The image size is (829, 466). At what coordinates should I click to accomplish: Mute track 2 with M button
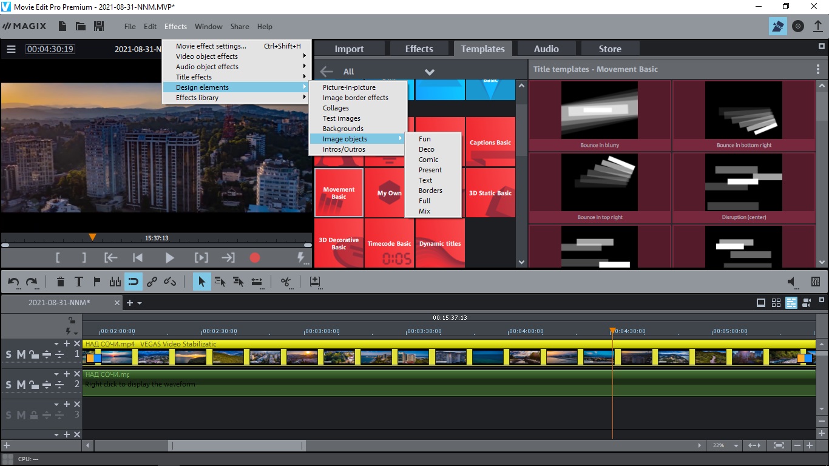21,385
